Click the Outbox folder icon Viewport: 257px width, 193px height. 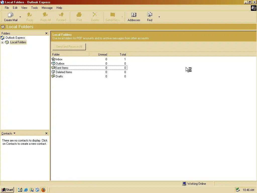53,63
